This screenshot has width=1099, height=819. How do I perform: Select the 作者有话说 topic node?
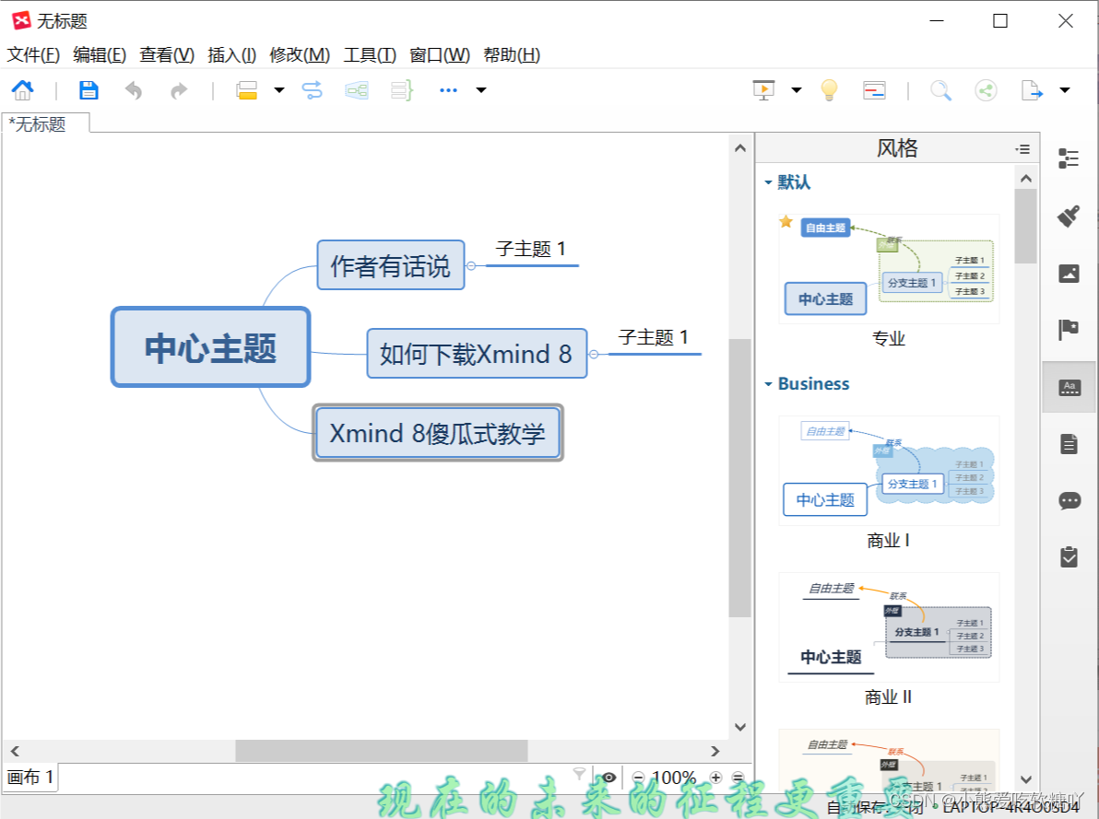390,265
